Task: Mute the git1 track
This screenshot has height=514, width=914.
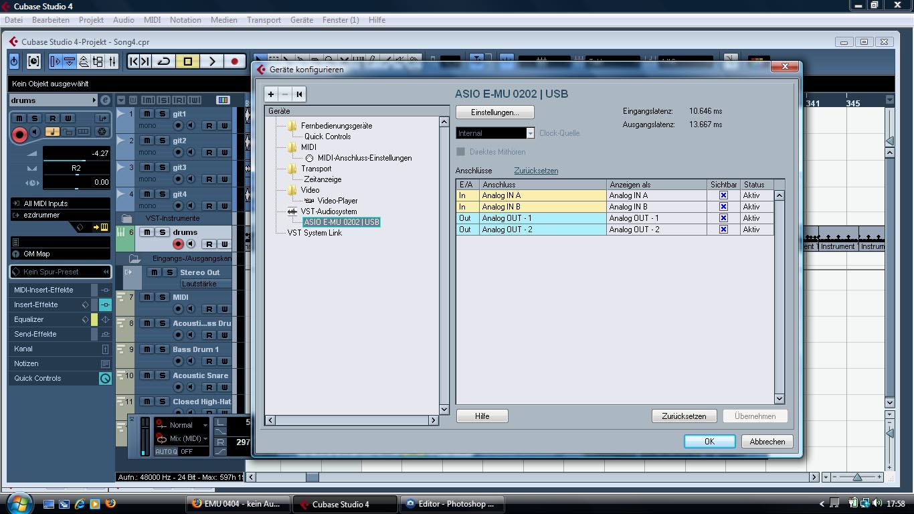Action: (147, 114)
